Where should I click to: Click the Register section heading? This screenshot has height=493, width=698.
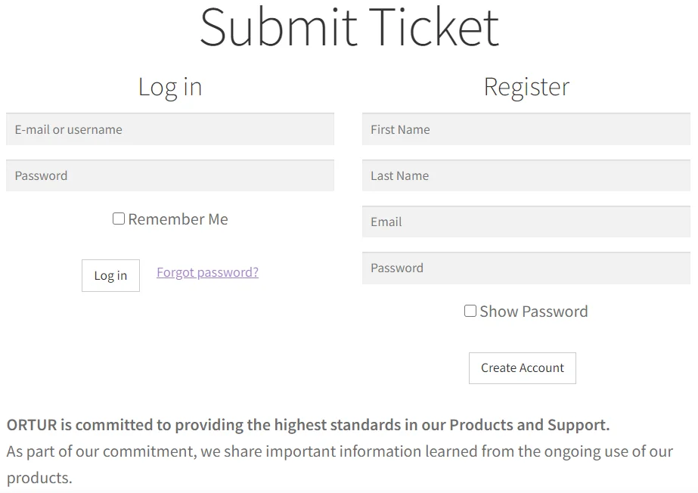pyautogui.click(x=526, y=87)
